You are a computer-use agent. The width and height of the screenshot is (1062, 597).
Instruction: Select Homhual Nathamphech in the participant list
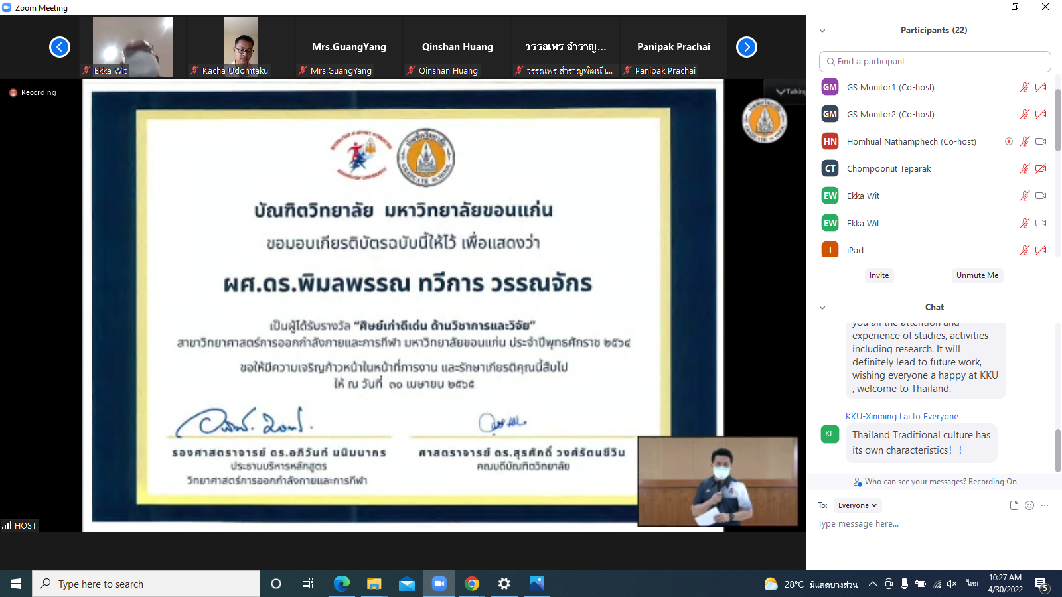(911, 141)
